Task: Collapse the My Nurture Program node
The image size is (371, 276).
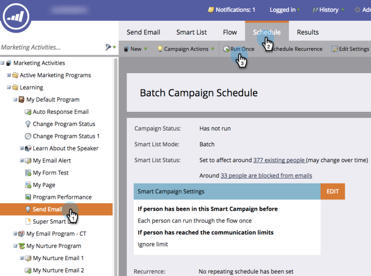Action: click(15, 246)
